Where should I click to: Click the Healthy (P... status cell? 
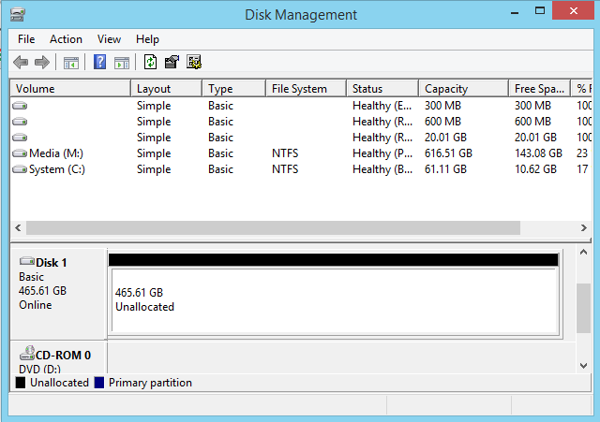coord(382,153)
